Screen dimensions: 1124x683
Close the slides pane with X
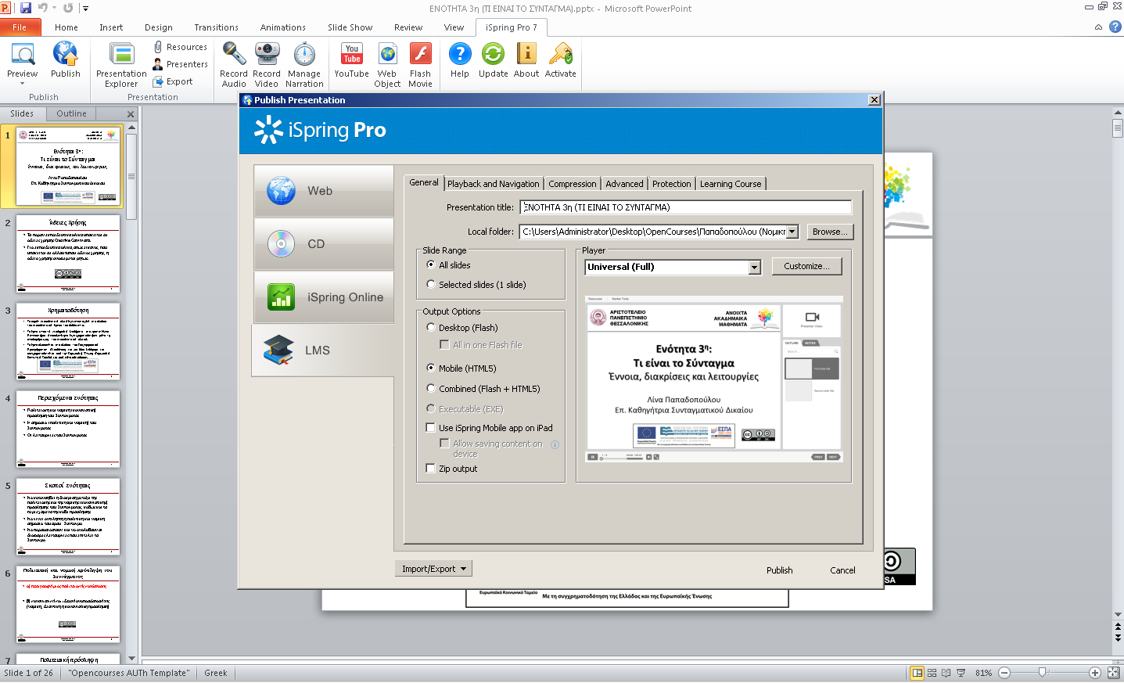(131, 114)
